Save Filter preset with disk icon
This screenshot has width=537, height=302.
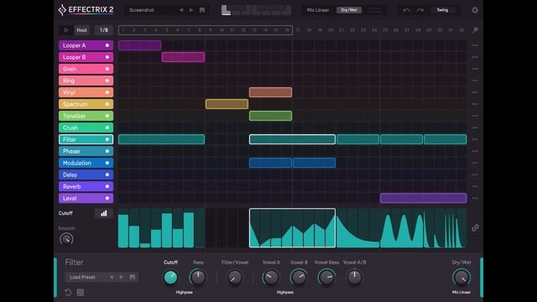(133, 277)
